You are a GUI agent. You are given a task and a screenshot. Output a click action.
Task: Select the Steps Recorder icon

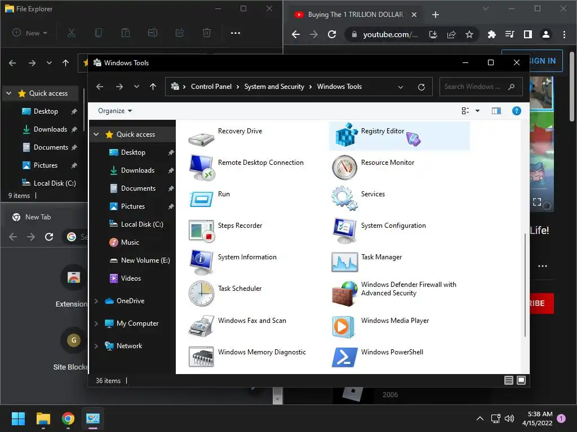(x=201, y=231)
